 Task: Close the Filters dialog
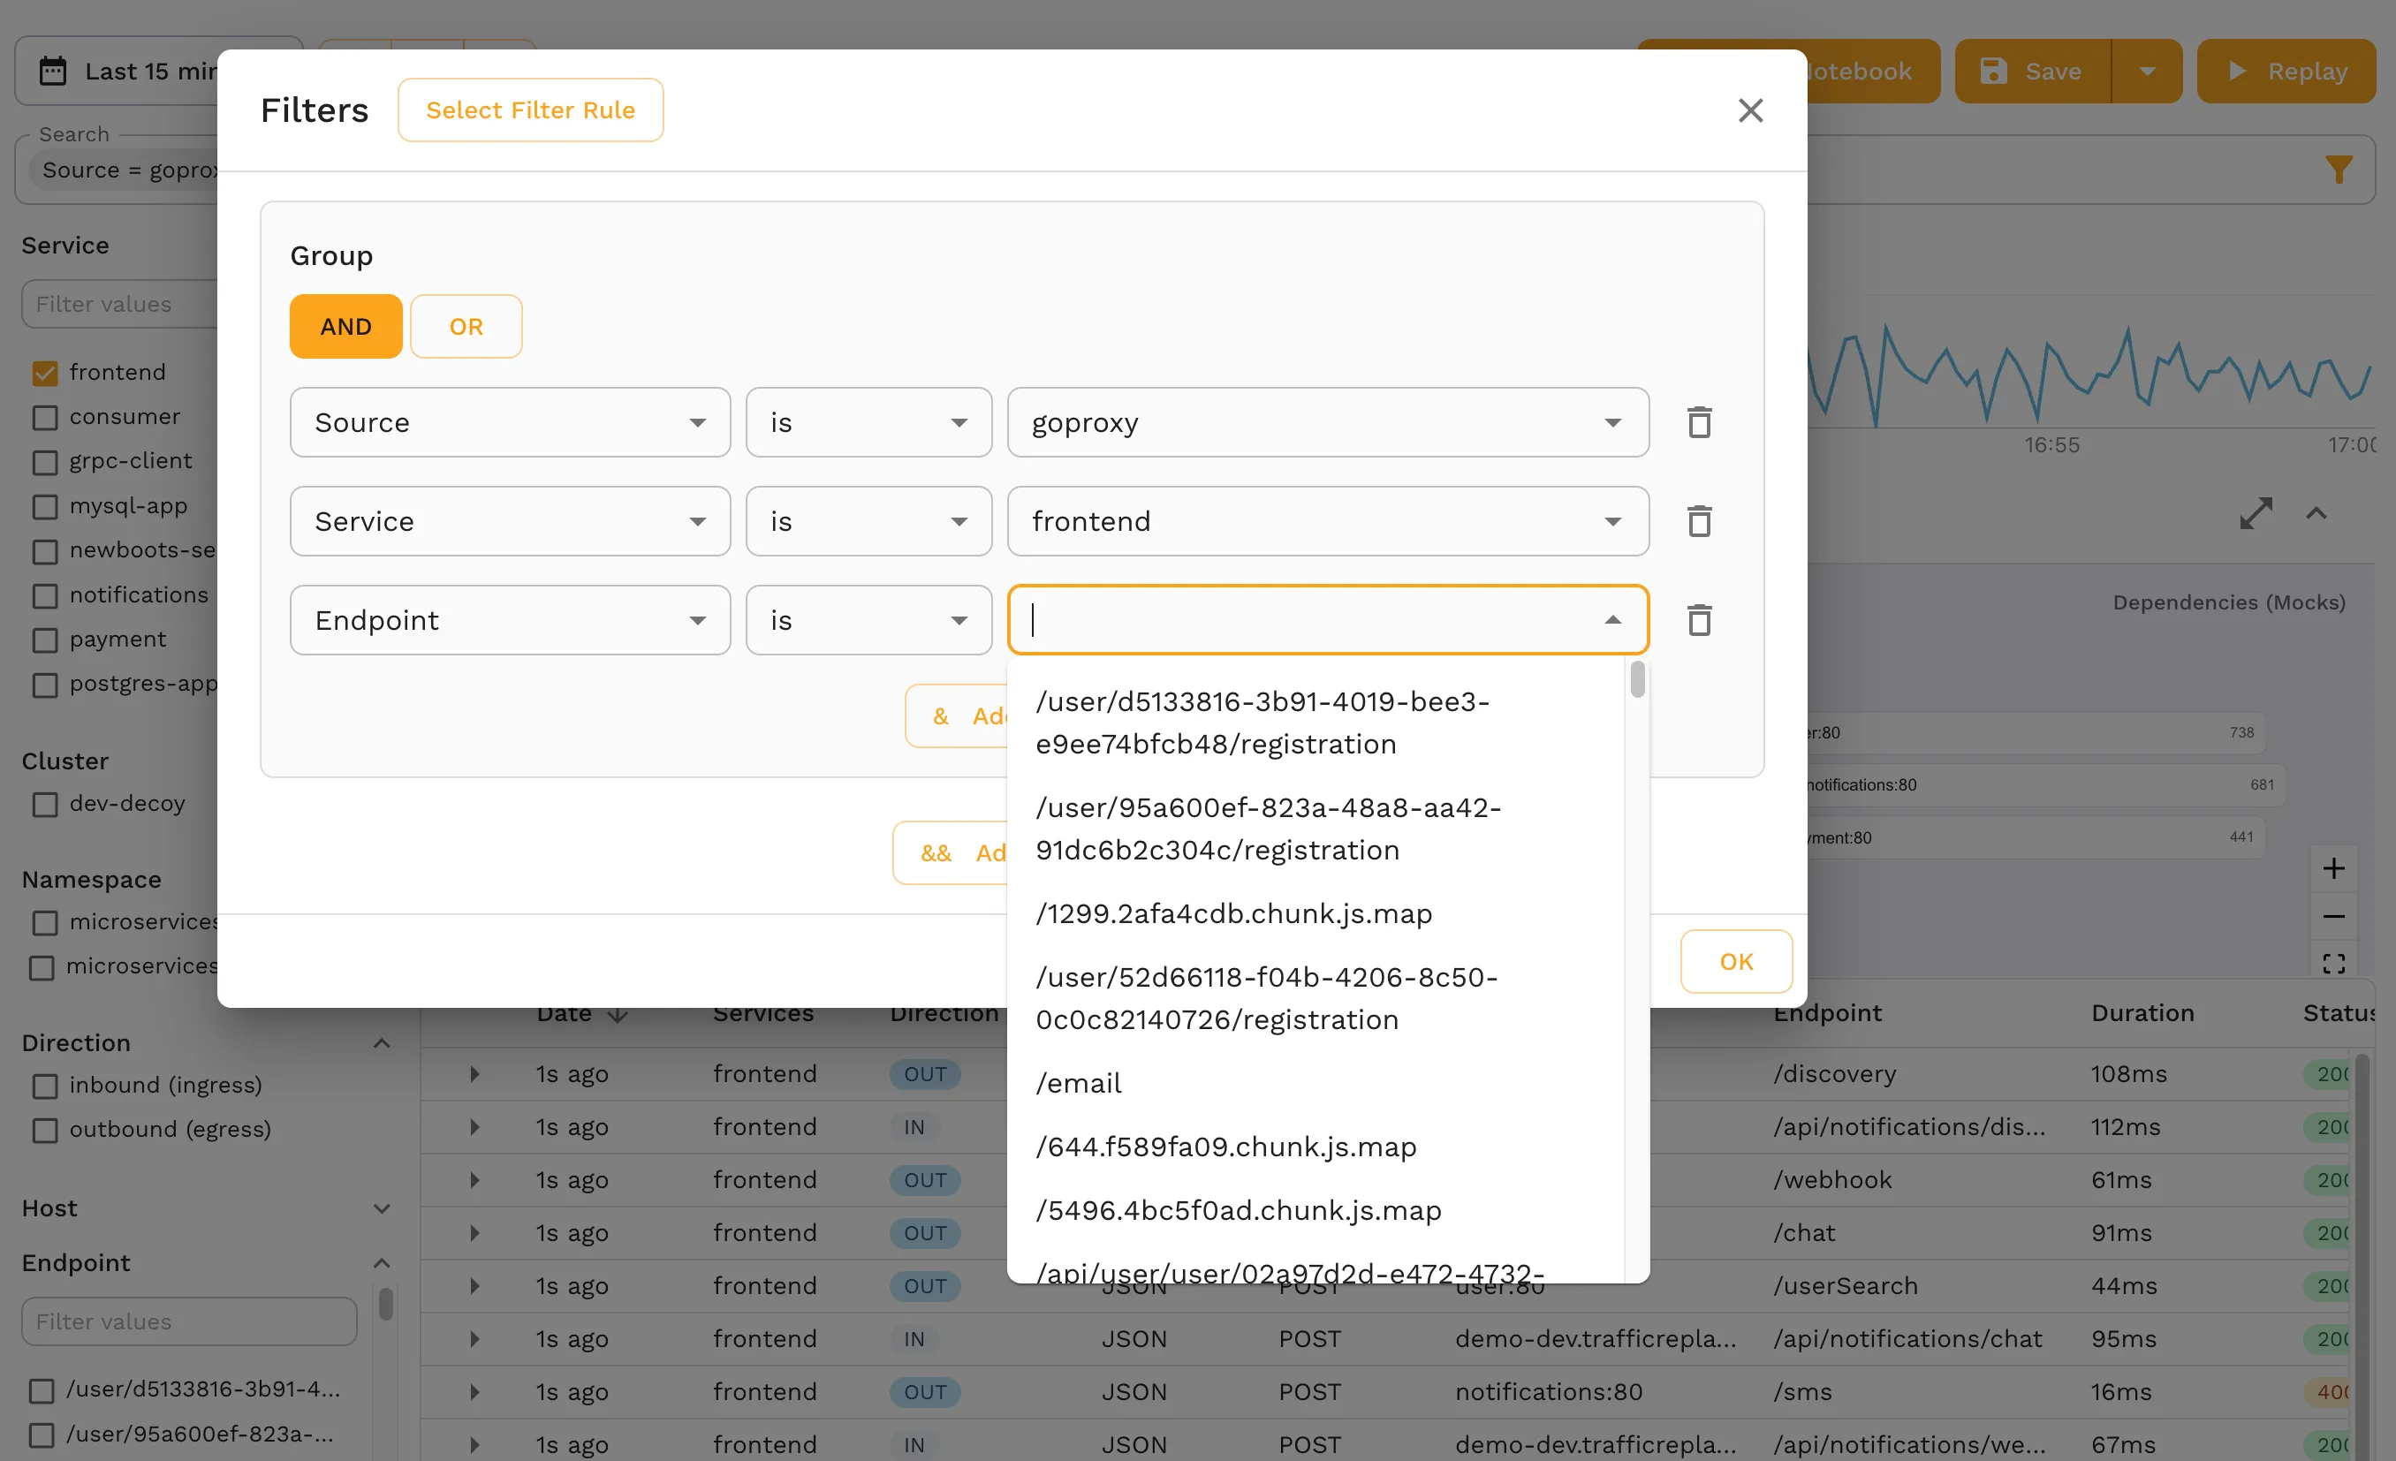click(x=1750, y=110)
